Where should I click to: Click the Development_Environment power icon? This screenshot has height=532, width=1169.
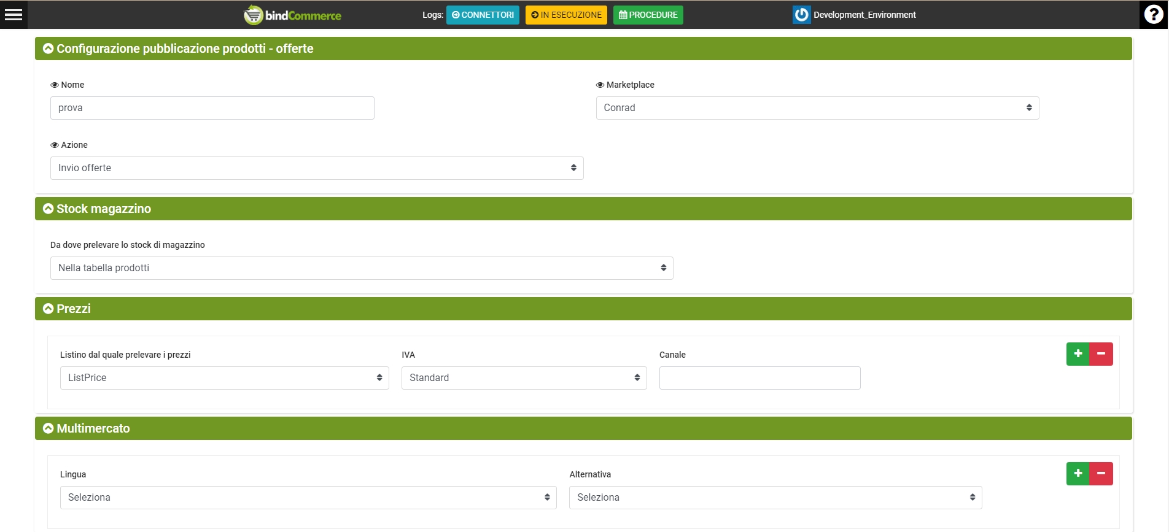pyautogui.click(x=801, y=15)
